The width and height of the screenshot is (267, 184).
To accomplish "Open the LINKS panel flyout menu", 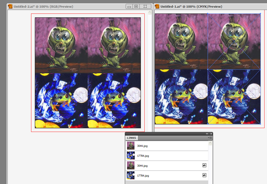I will tap(210, 138).
